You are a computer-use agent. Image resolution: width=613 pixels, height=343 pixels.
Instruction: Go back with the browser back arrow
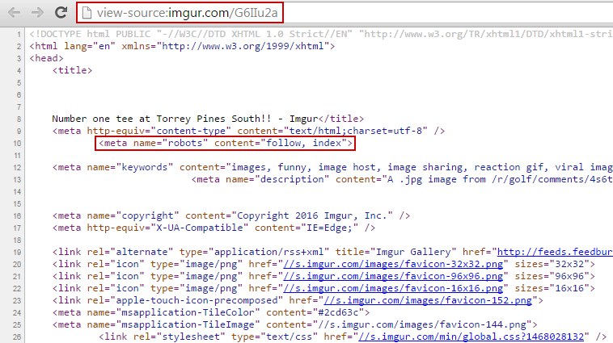click(14, 13)
